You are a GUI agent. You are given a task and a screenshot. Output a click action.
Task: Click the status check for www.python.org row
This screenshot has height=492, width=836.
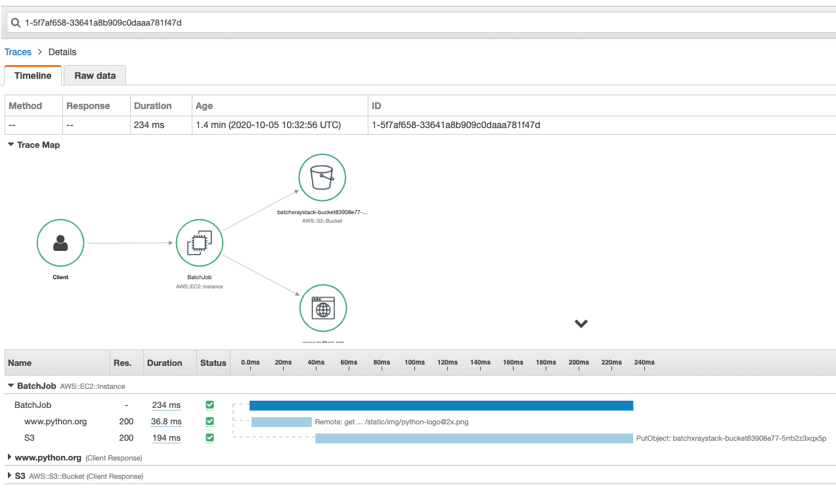tap(209, 421)
